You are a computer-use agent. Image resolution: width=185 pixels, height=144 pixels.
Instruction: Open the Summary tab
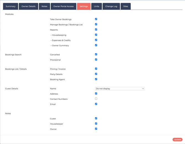pos(10,6)
